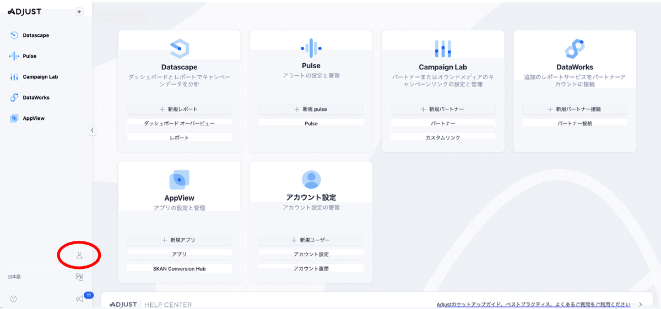The image size is (661, 309).
Task: Open レポート in Datascape card
Action: [x=179, y=137]
